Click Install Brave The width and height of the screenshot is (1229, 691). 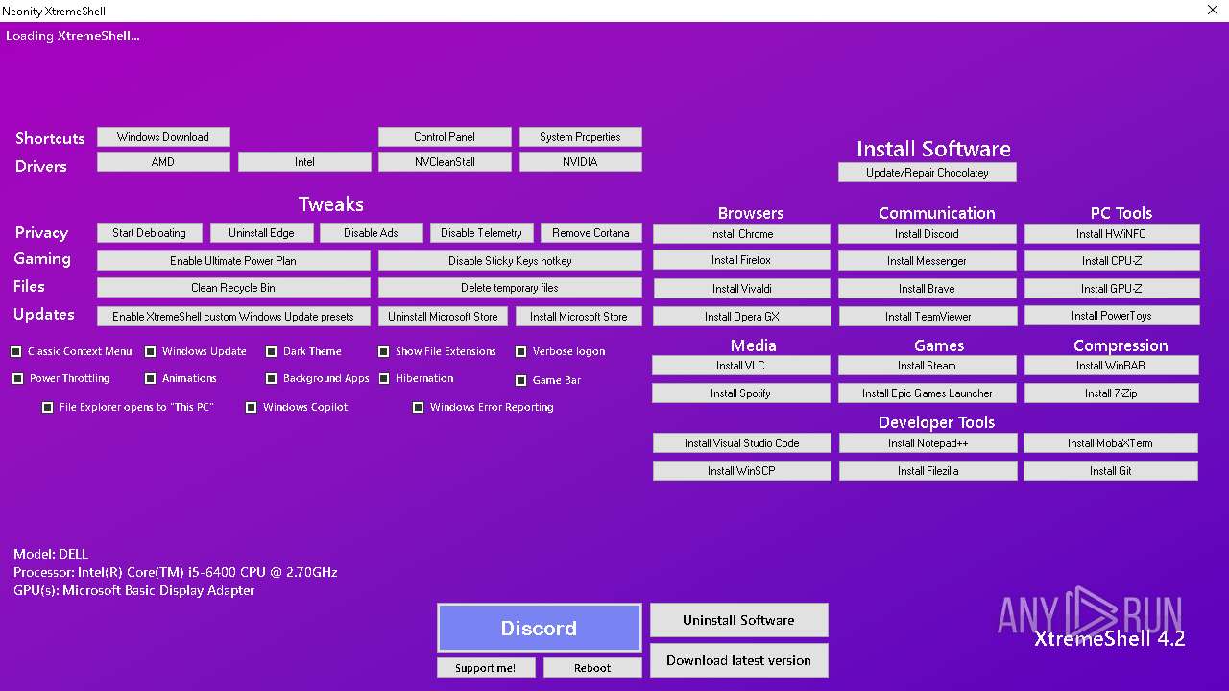[928, 289]
